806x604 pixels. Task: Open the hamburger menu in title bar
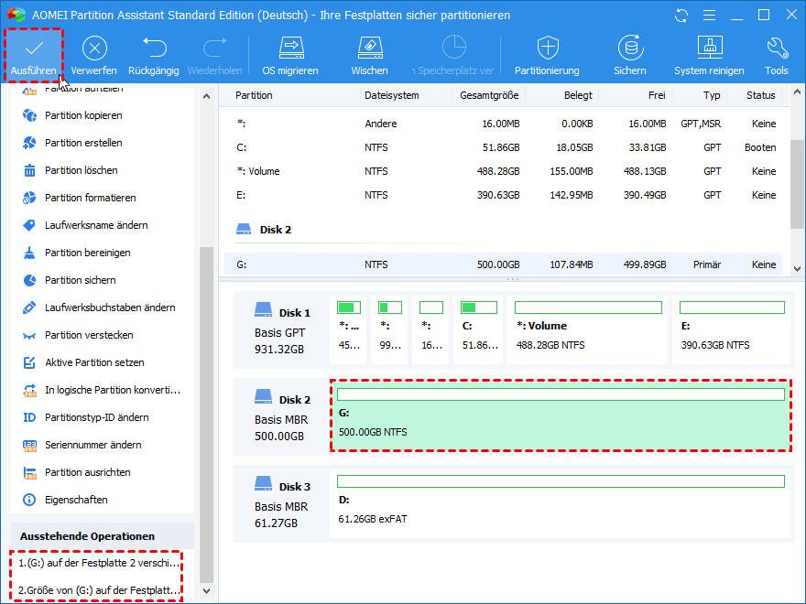pos(709,16)
